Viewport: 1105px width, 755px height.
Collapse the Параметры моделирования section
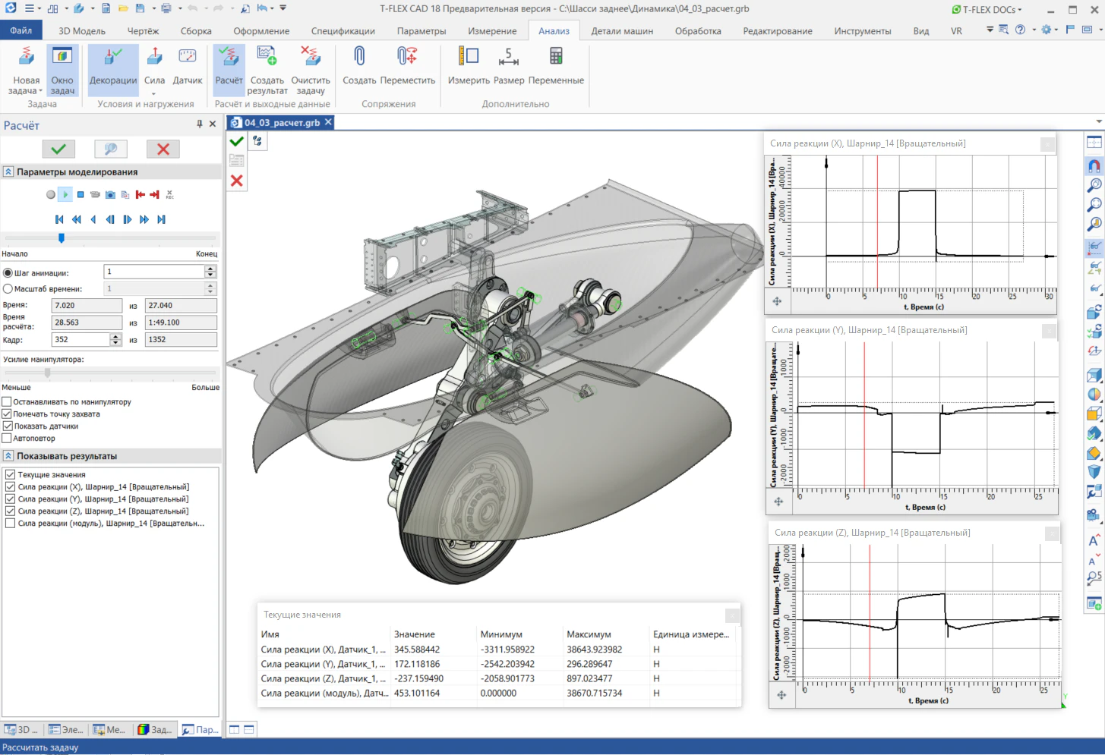coord(8,172)
